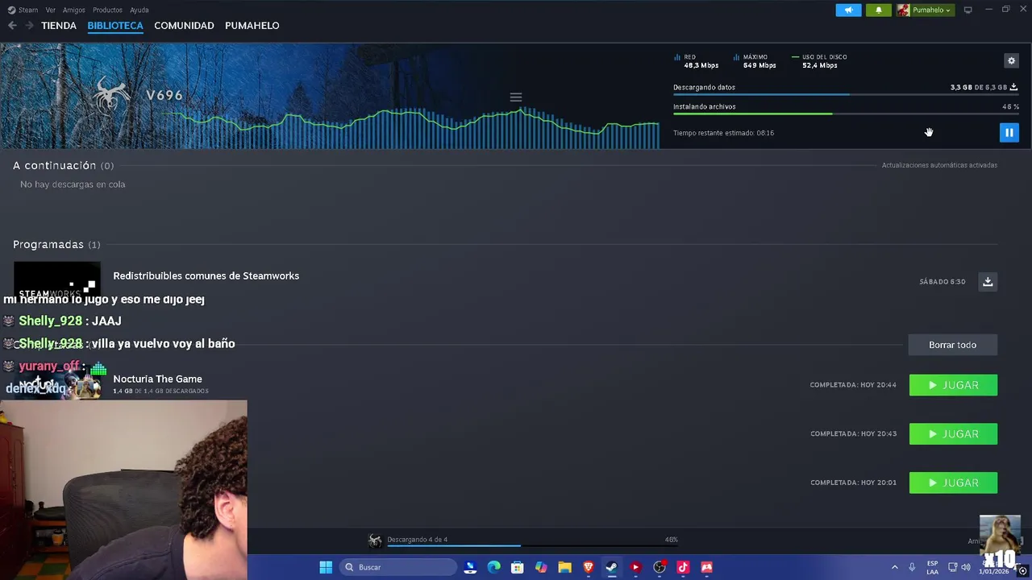The image size is (1032, 580).
Task: Switch to the TIENDA tab
Action: 59,26
